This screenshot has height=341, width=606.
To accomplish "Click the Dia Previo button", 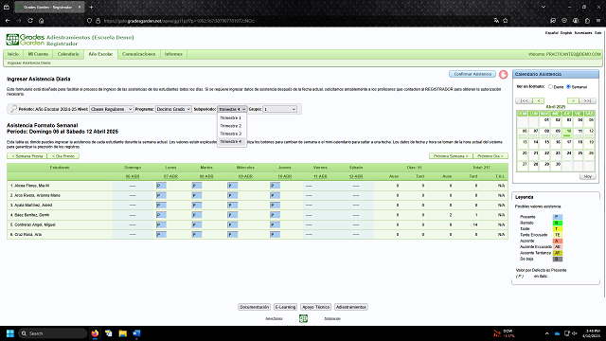I will coord(63,156).
